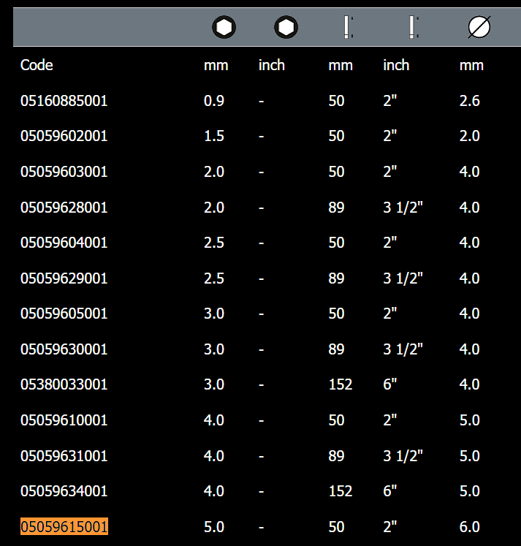Click 89 length in row 05059629001
521x546 pixels.
point(337,278)
